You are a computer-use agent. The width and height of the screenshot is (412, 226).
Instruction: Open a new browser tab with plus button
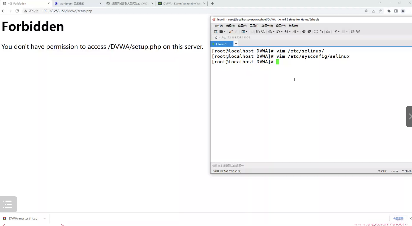pos(212,3)
